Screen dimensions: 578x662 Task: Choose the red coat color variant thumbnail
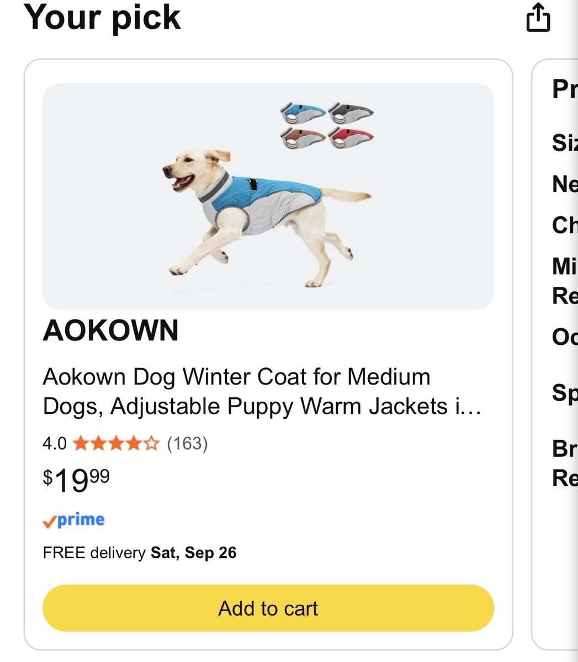(351, 138)
